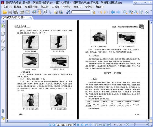
Task: Open the 页面管理(O) menu
Action: click(x=32, y=7)
